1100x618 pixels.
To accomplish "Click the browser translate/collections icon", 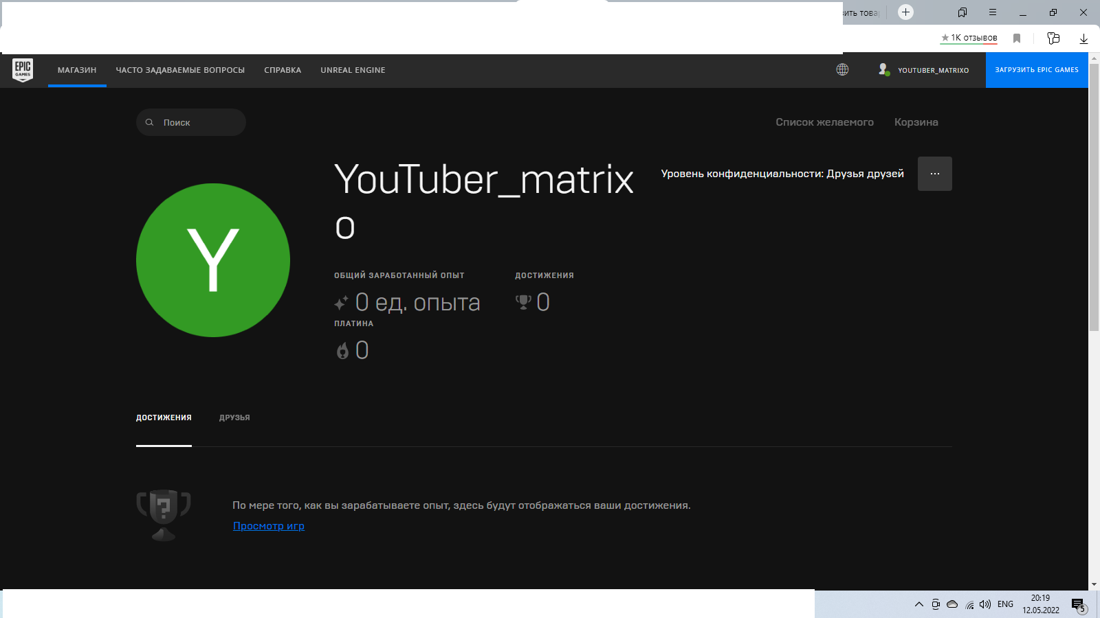I will click(x=1053, y=38).
